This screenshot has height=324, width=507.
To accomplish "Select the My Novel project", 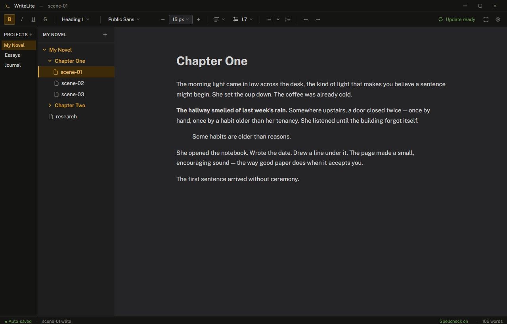I will tap(19, 45).
